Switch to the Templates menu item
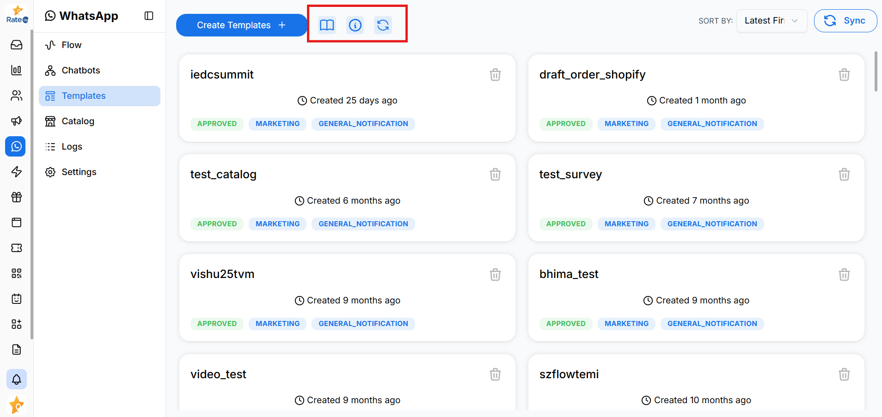The width and height of the screenshot is (882, 417). [83, 96]
